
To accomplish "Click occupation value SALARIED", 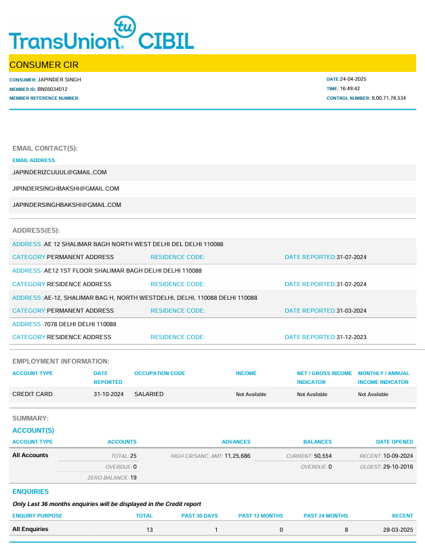I will pyautogui.click(x=149, y=394).
